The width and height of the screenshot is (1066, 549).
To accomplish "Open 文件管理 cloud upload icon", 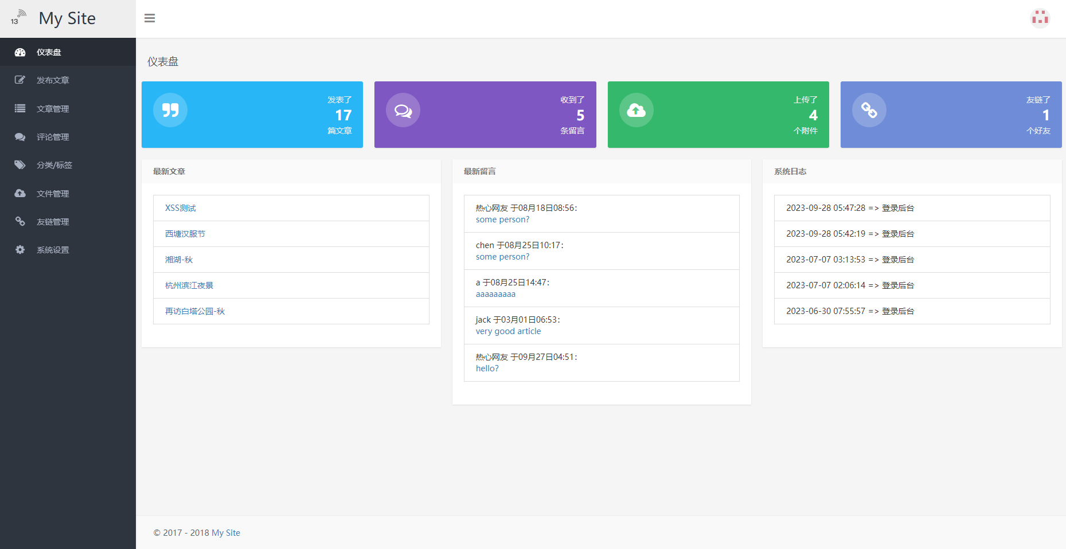I will pyautogui.click(x=20, y=193).
